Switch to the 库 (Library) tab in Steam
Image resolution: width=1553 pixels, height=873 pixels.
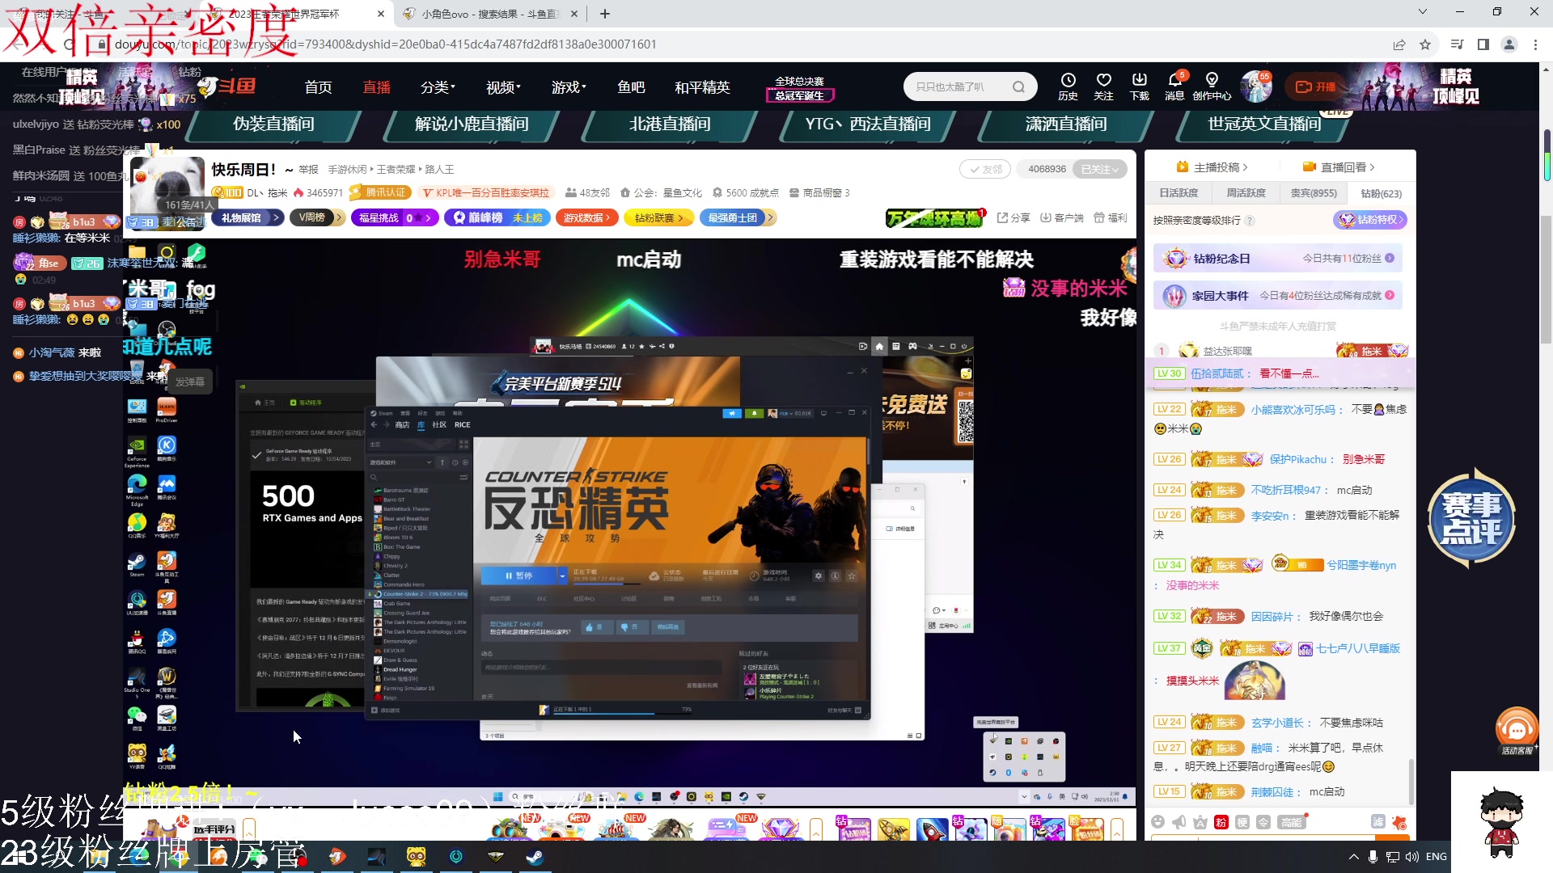coord(421,424)
